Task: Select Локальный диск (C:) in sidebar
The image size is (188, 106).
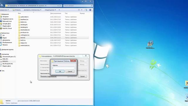Action: tap(9, 57)
